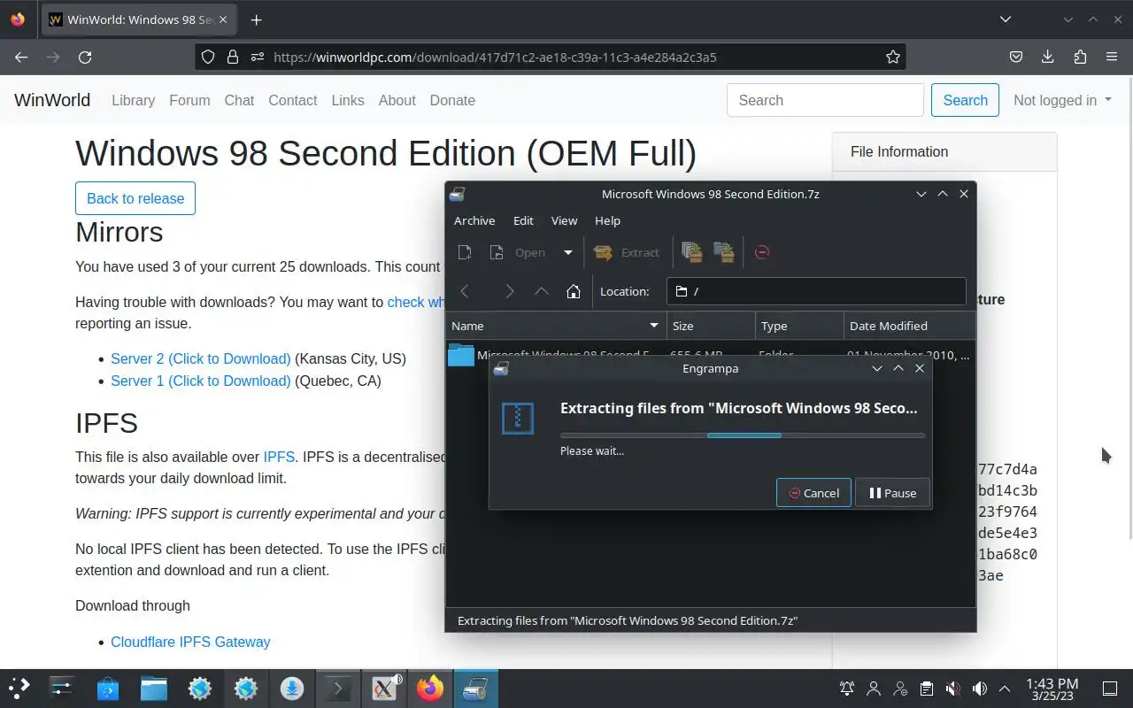Open the application launcher in taskbar
The width and height of the screenshot is (1133, 708).
click(x=19, y=688)
